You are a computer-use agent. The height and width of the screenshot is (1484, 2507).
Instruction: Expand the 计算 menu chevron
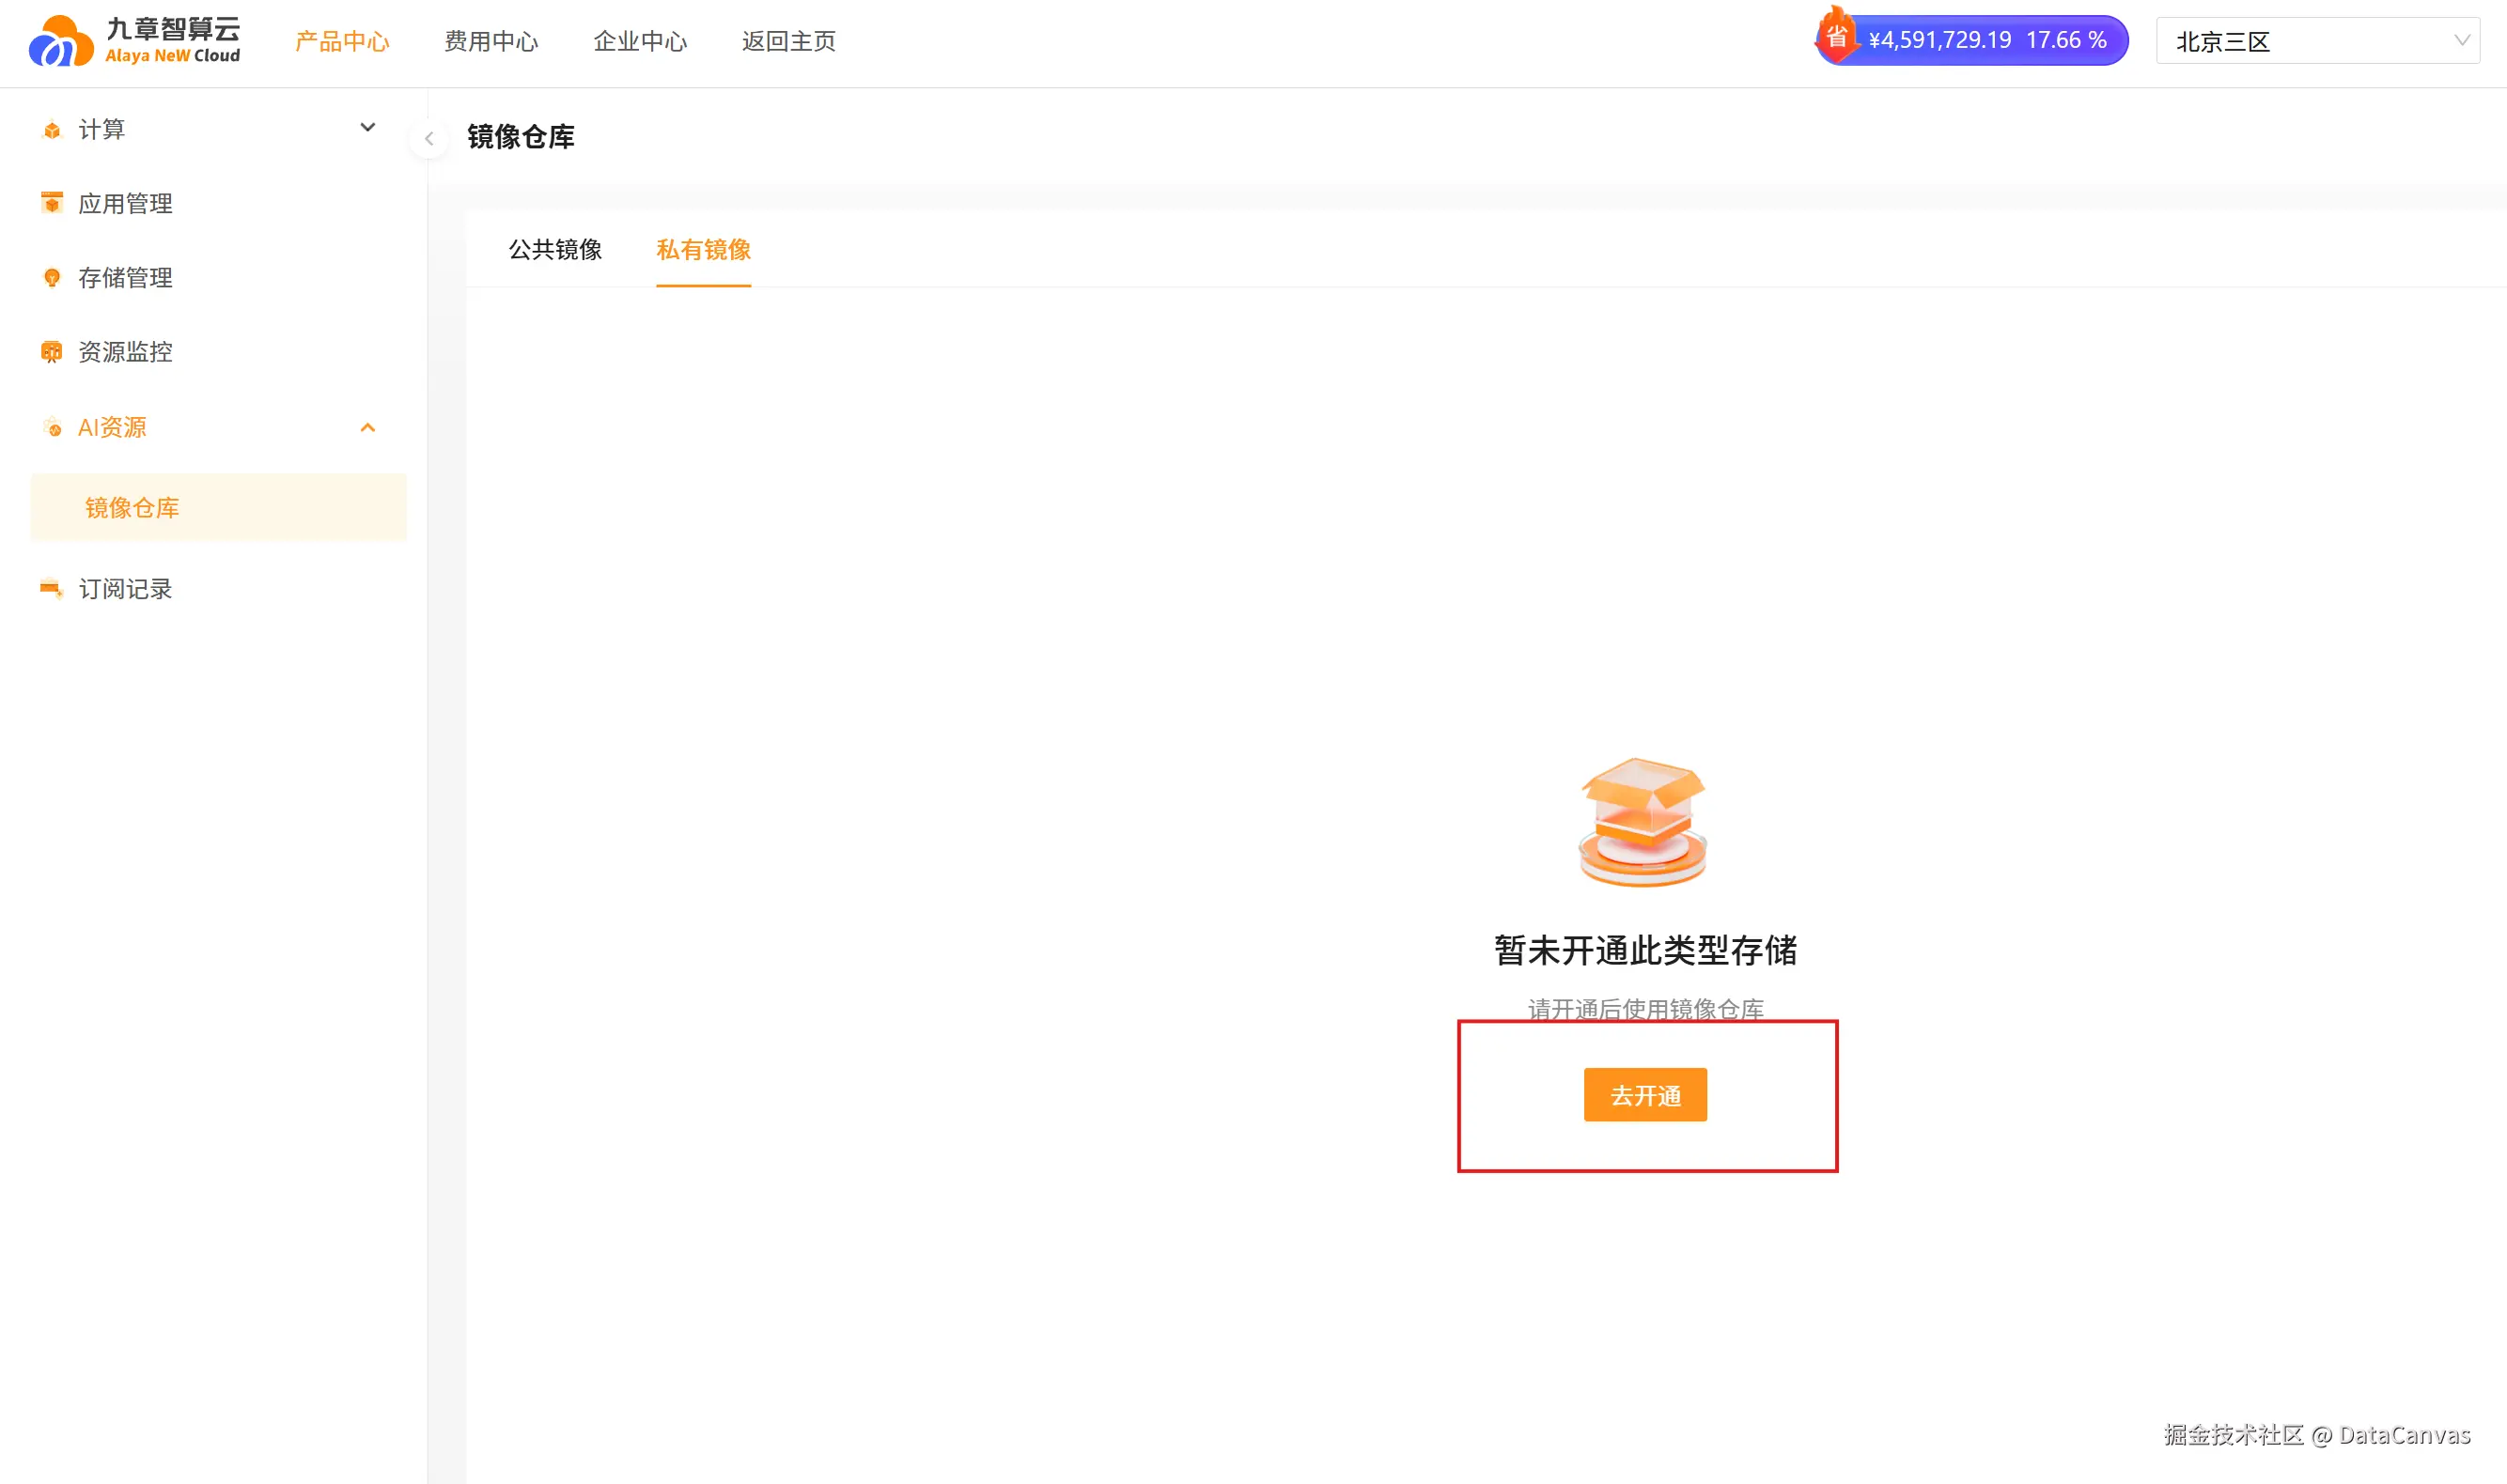[368, 128]
